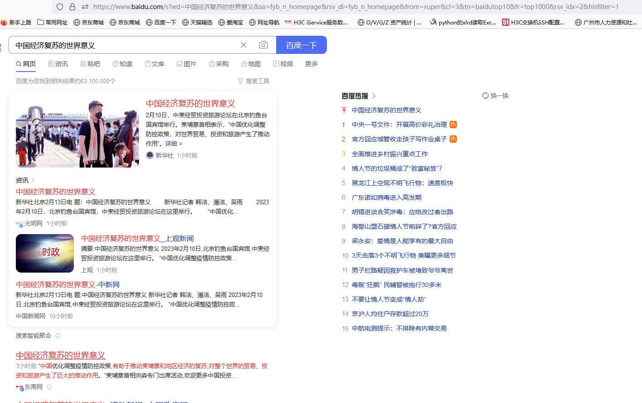Open the H3C iService bookmark
This screenshot has height=403, width=642.
(x=316, y=22)
